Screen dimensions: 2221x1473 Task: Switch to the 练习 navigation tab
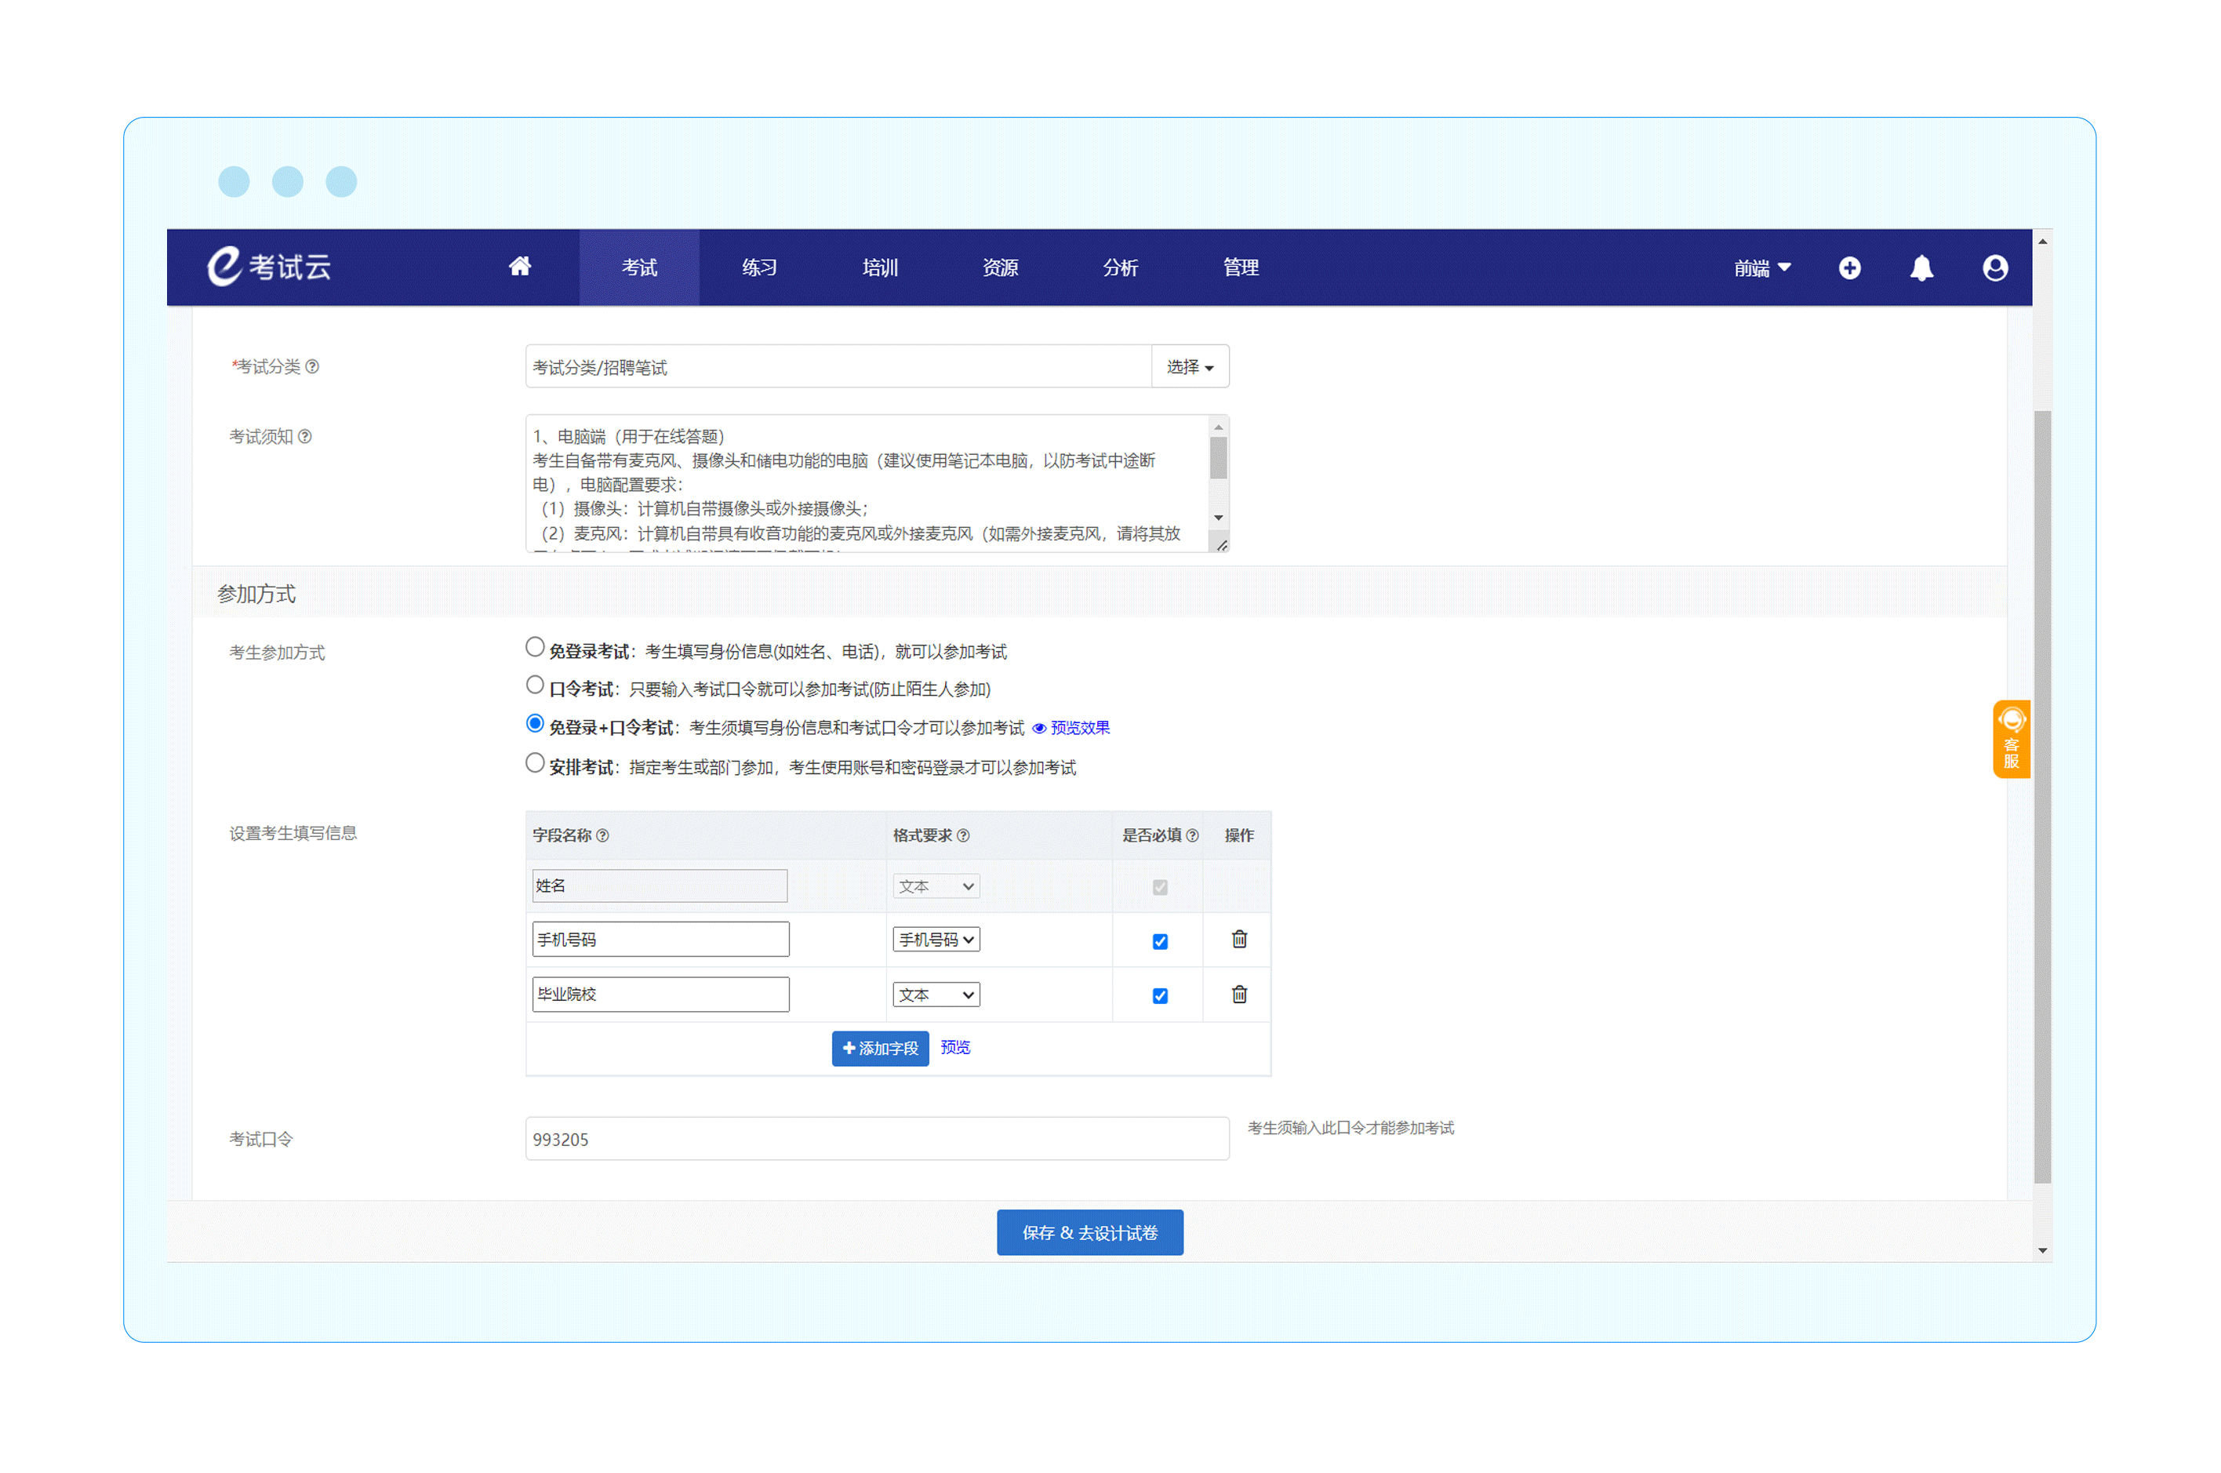pyautogui.click(x=759, y=267)
